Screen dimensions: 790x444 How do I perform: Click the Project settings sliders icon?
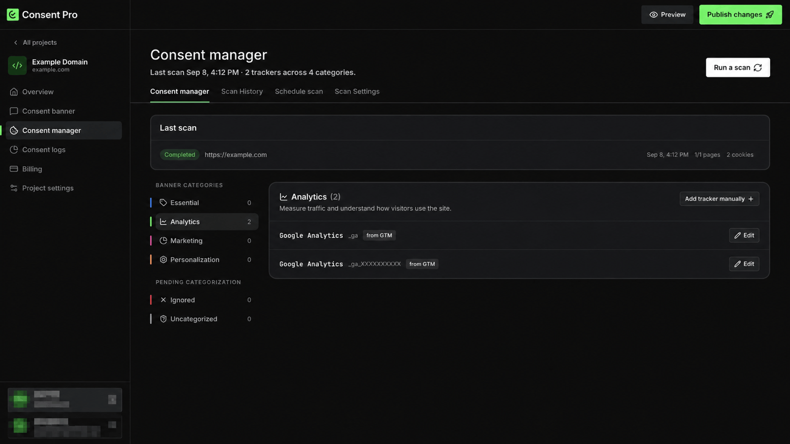(14, 188)
